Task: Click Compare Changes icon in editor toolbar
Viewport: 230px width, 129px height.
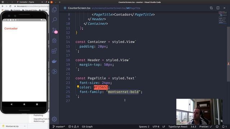Action: (211, 8)
